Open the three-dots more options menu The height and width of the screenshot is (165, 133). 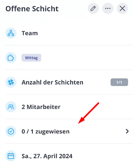108,8
